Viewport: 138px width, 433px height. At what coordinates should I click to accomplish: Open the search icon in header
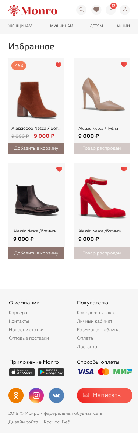pyautogui.click(x=81, y=10)
